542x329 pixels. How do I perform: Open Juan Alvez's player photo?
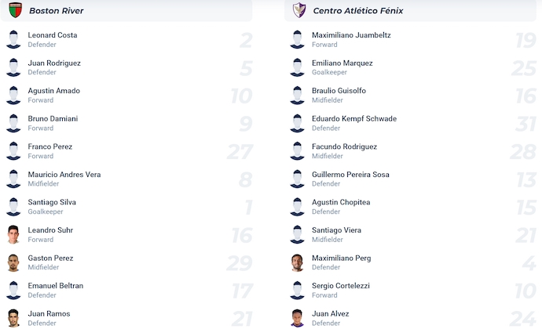pos(297,318)
